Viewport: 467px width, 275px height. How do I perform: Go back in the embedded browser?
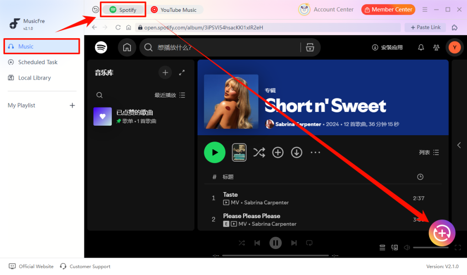(x=94, y=27)
